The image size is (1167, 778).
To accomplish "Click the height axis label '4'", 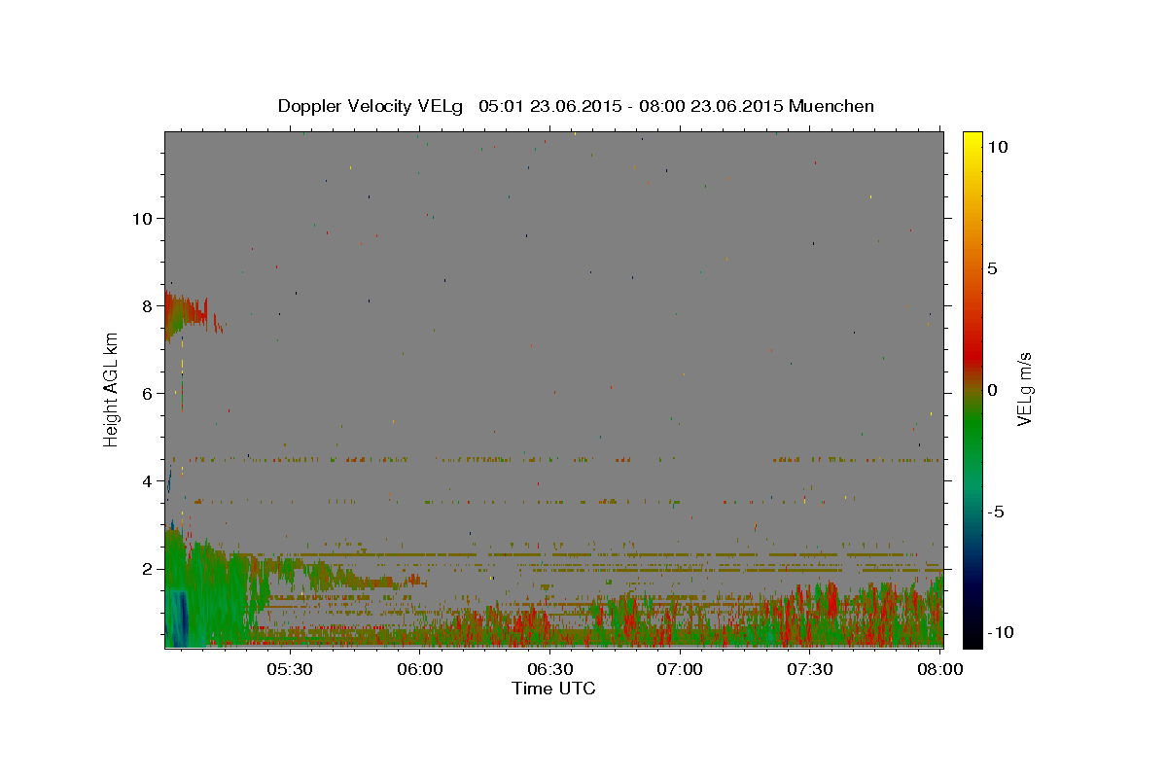I will pyautogui.click(x=147, y=480).
